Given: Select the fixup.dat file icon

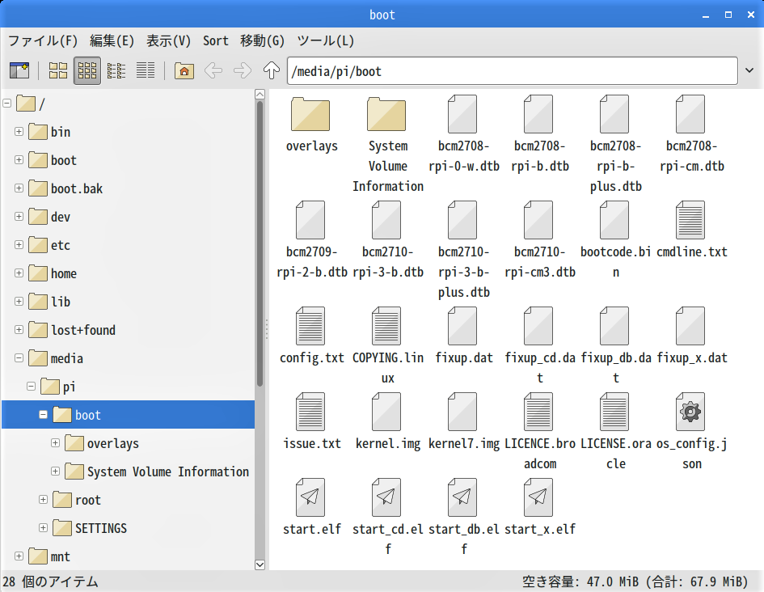Looking at the screenshot, I should (x=462, y=326).
